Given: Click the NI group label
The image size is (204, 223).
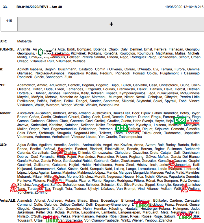Looking at the screenshot, I should click(1, 69).
